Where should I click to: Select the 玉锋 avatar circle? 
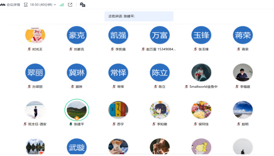point(201,35)
